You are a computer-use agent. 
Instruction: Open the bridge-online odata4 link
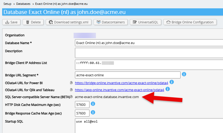(x=121, y=83)
